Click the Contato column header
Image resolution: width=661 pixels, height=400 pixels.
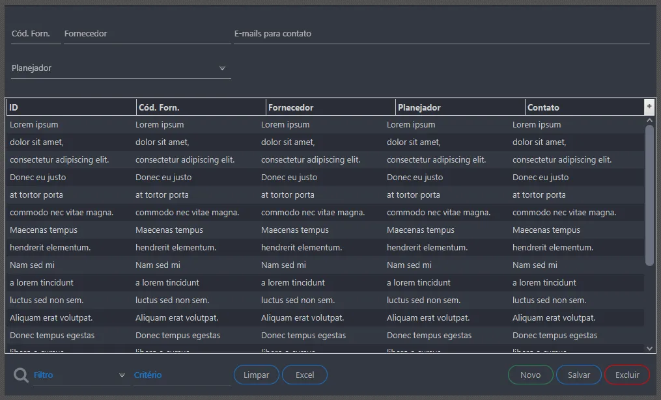(585, 107)
